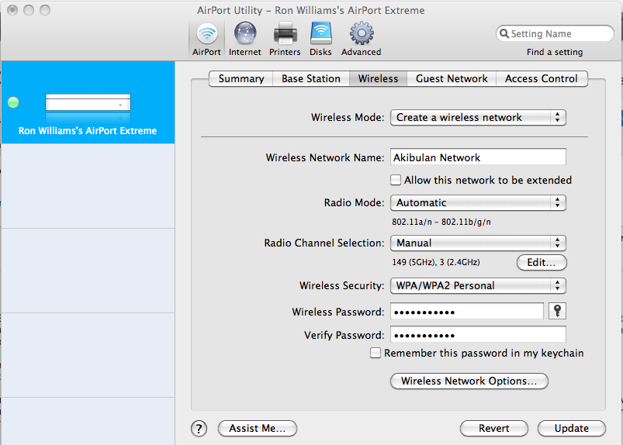
Task: Click the magnifier icon in search field
Action: click(504, 34)
